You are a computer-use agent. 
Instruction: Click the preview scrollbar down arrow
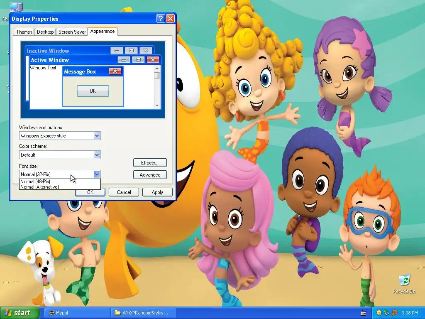[x=157, y=105]
